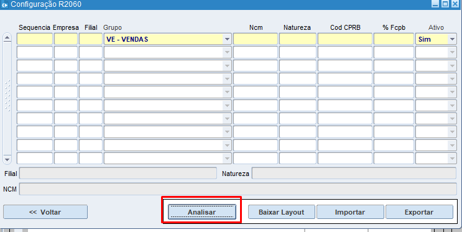
Task: Click the Ativo column header label
Action: [436, 27]
